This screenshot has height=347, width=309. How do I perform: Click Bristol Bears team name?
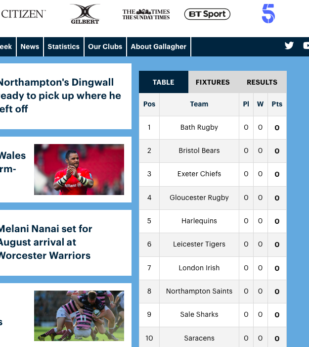(199, 150)
